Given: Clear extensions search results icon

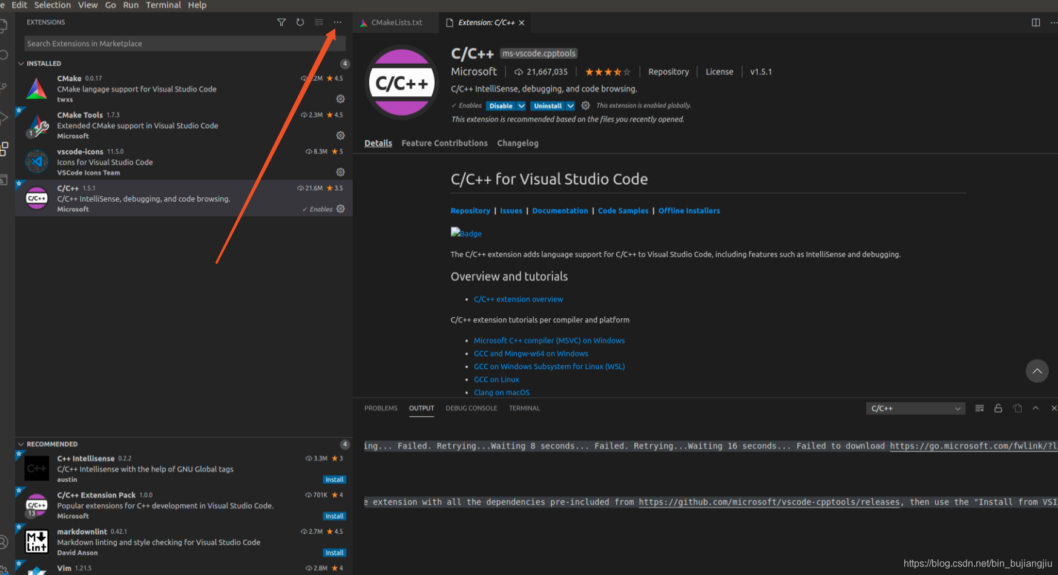Looking at the screenshot, I should (x=319, y=22).
